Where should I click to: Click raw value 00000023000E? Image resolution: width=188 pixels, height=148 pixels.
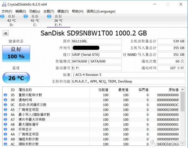pos(168,110)
